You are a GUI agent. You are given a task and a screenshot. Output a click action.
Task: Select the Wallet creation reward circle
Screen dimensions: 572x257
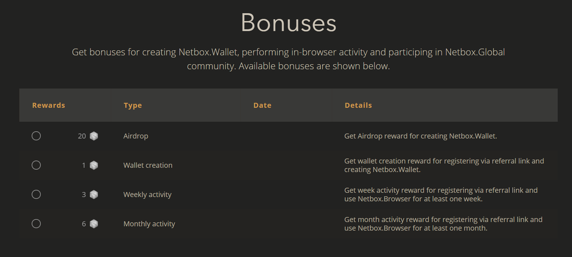click(x=36, y=165)
